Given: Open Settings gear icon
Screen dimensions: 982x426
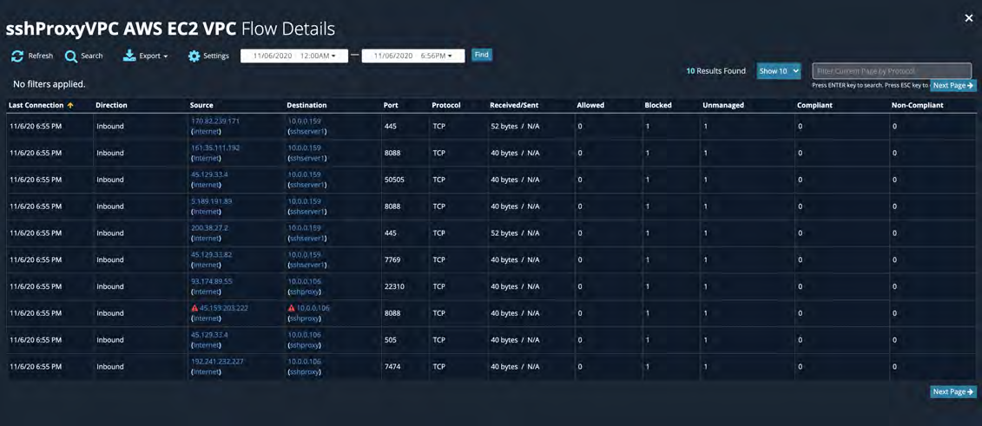Looking at the screenshot, I should coord(194,56).
